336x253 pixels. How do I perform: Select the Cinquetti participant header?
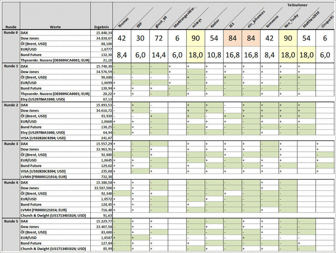point(328,21)
